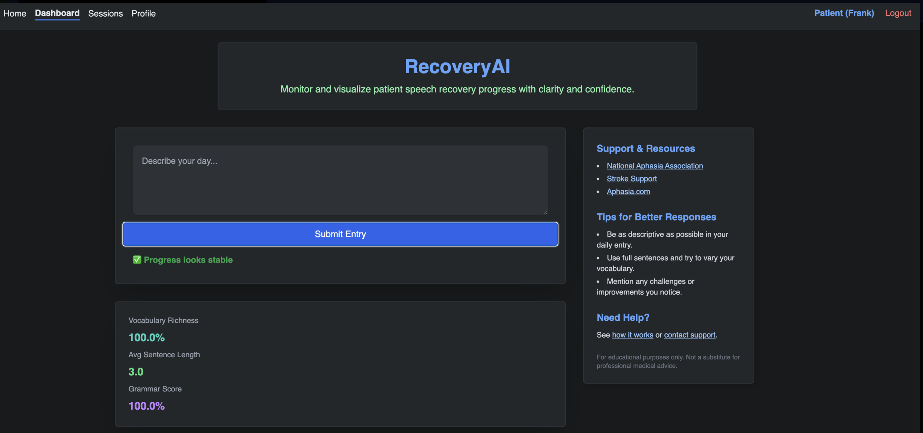
Task: Open the Home navigation item
Action: click(15, 13)
